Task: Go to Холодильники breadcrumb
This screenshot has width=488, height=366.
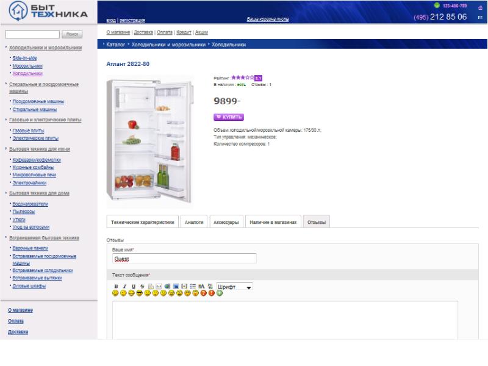Action: pos(229,45)
